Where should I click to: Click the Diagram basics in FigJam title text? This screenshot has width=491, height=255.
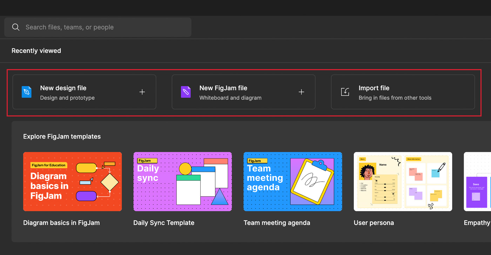61,223
